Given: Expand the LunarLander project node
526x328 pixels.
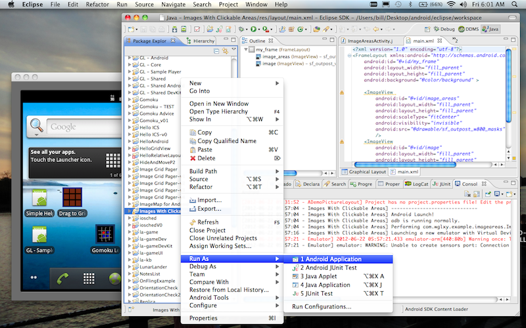Looking at the screenshot, I should point(130,267).
